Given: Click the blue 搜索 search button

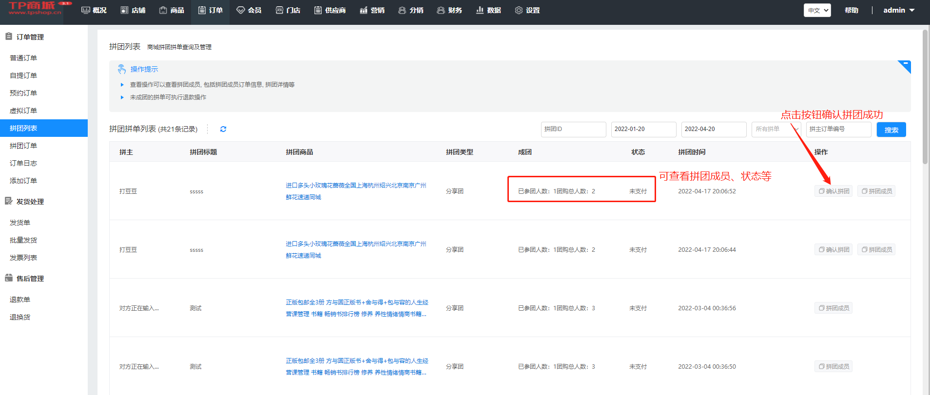Looking at the screenshot, I should click(891, 130).
